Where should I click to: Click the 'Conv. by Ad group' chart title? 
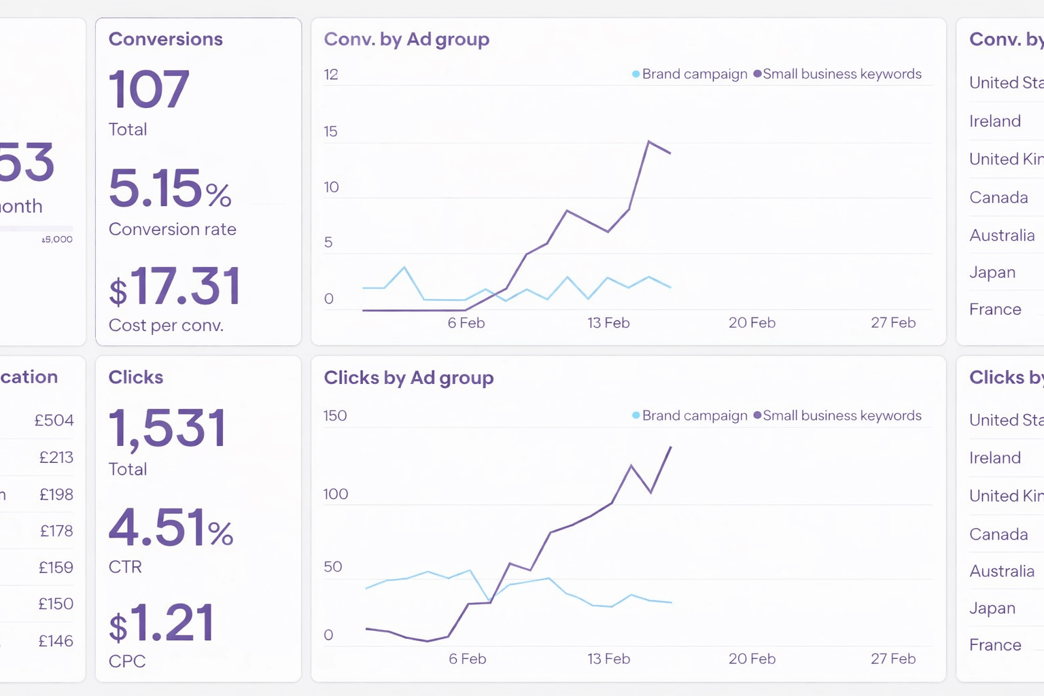(x=406, y=39)
